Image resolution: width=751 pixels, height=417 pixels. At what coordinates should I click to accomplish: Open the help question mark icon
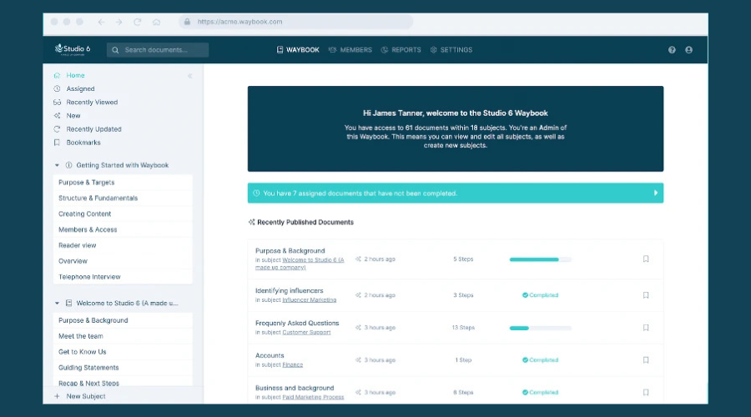tap(672, 50)
